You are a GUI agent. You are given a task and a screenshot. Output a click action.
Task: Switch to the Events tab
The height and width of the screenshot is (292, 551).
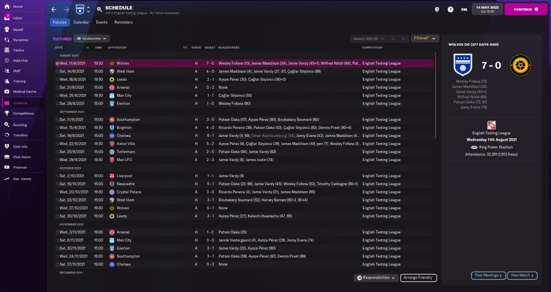pos(102,22)
